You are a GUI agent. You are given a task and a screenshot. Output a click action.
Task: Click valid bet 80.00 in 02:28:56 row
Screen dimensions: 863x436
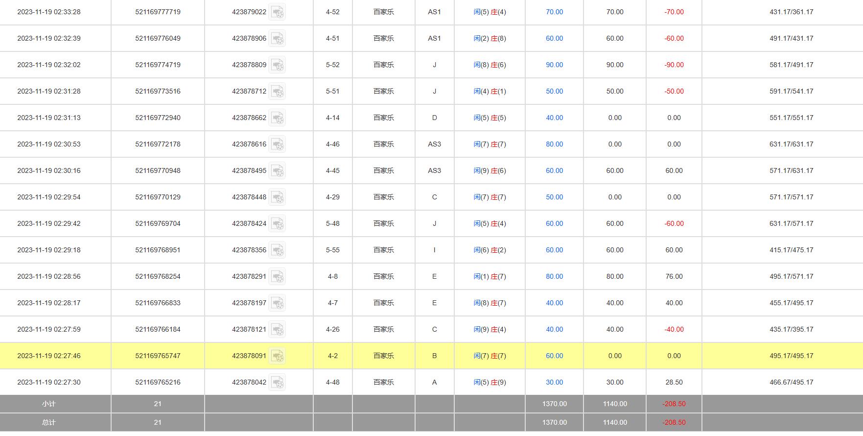point(615,276)
